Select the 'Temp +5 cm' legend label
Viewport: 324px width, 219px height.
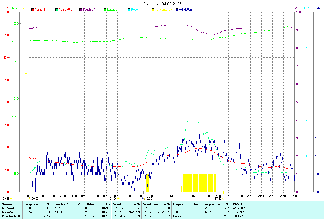coord(66,10)
